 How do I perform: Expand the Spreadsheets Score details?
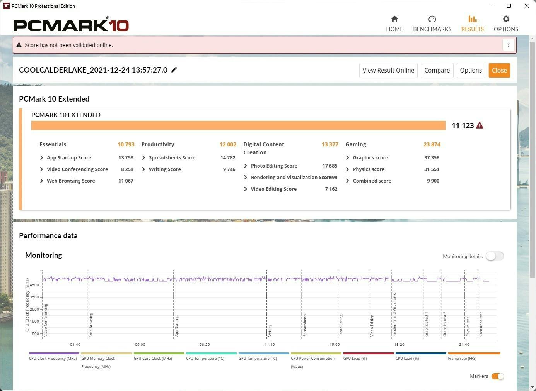point(144,158)
